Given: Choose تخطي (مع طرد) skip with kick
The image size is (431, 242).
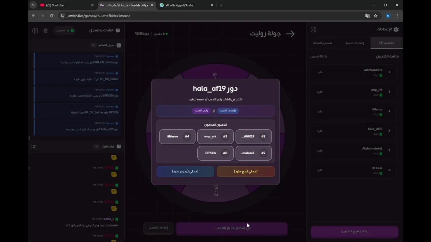Looking at the screenshot, I should click(246, 171).
